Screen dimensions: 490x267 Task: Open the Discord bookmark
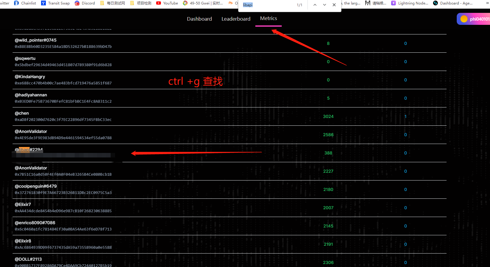click(x=85, y=3)
